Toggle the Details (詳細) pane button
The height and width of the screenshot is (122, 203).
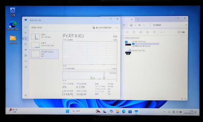click(x=181, y=32)
